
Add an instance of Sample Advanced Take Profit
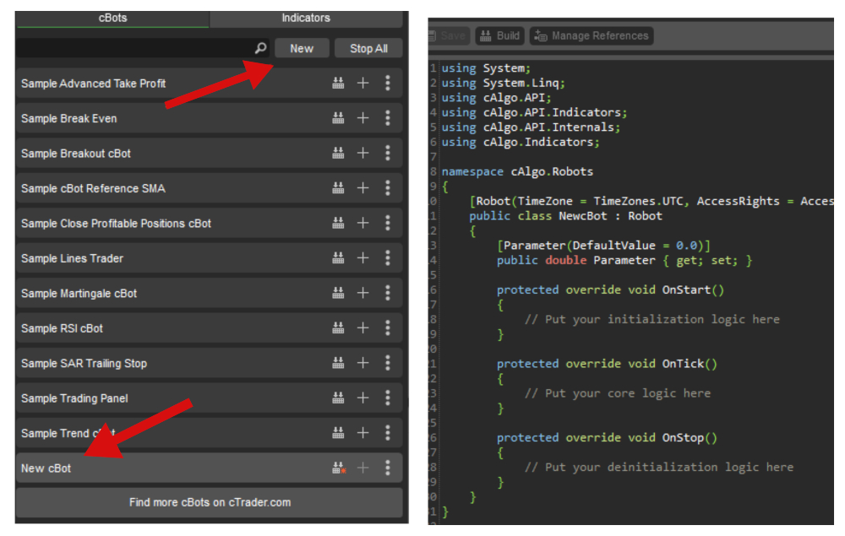(363, 83)
